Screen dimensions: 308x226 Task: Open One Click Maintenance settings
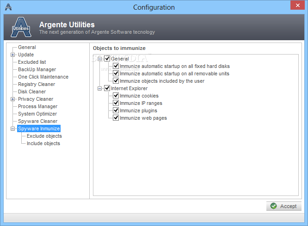point(43,77)
